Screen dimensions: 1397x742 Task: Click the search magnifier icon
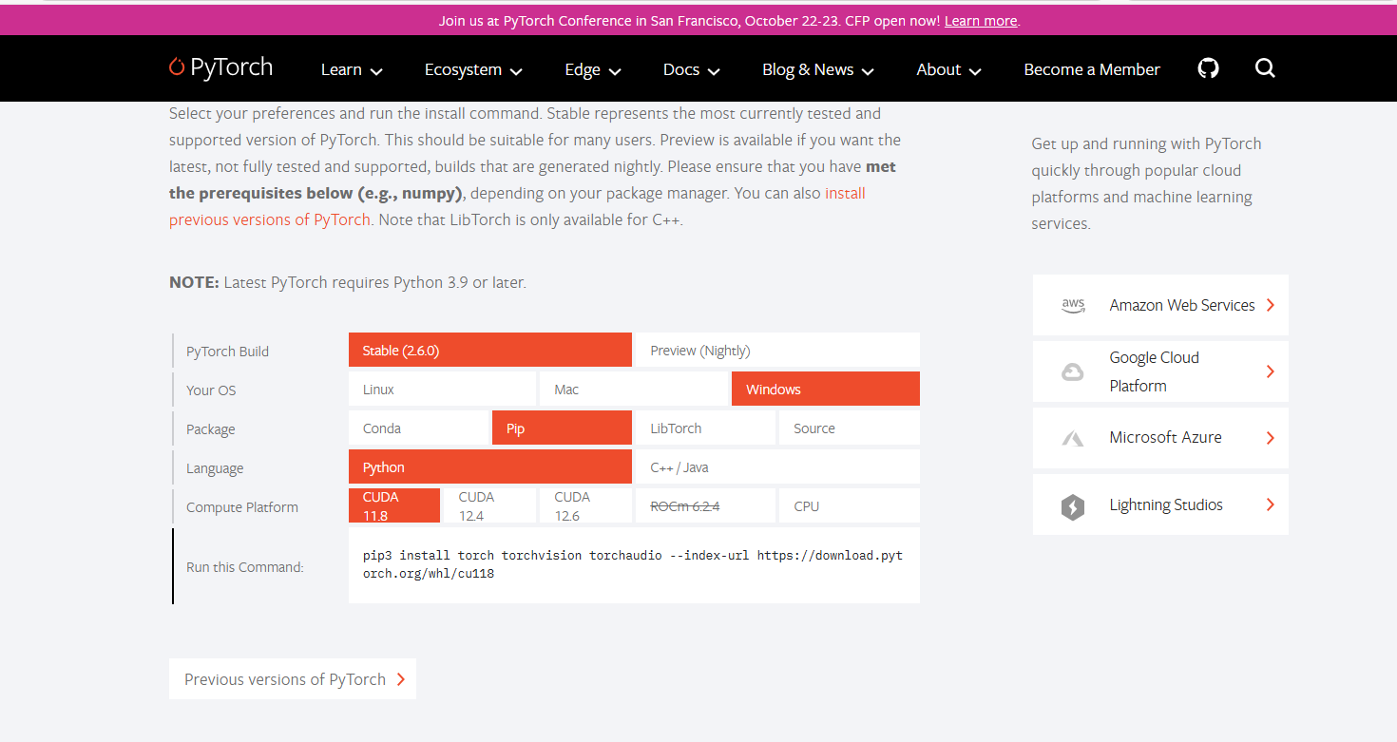(1265, 68)
